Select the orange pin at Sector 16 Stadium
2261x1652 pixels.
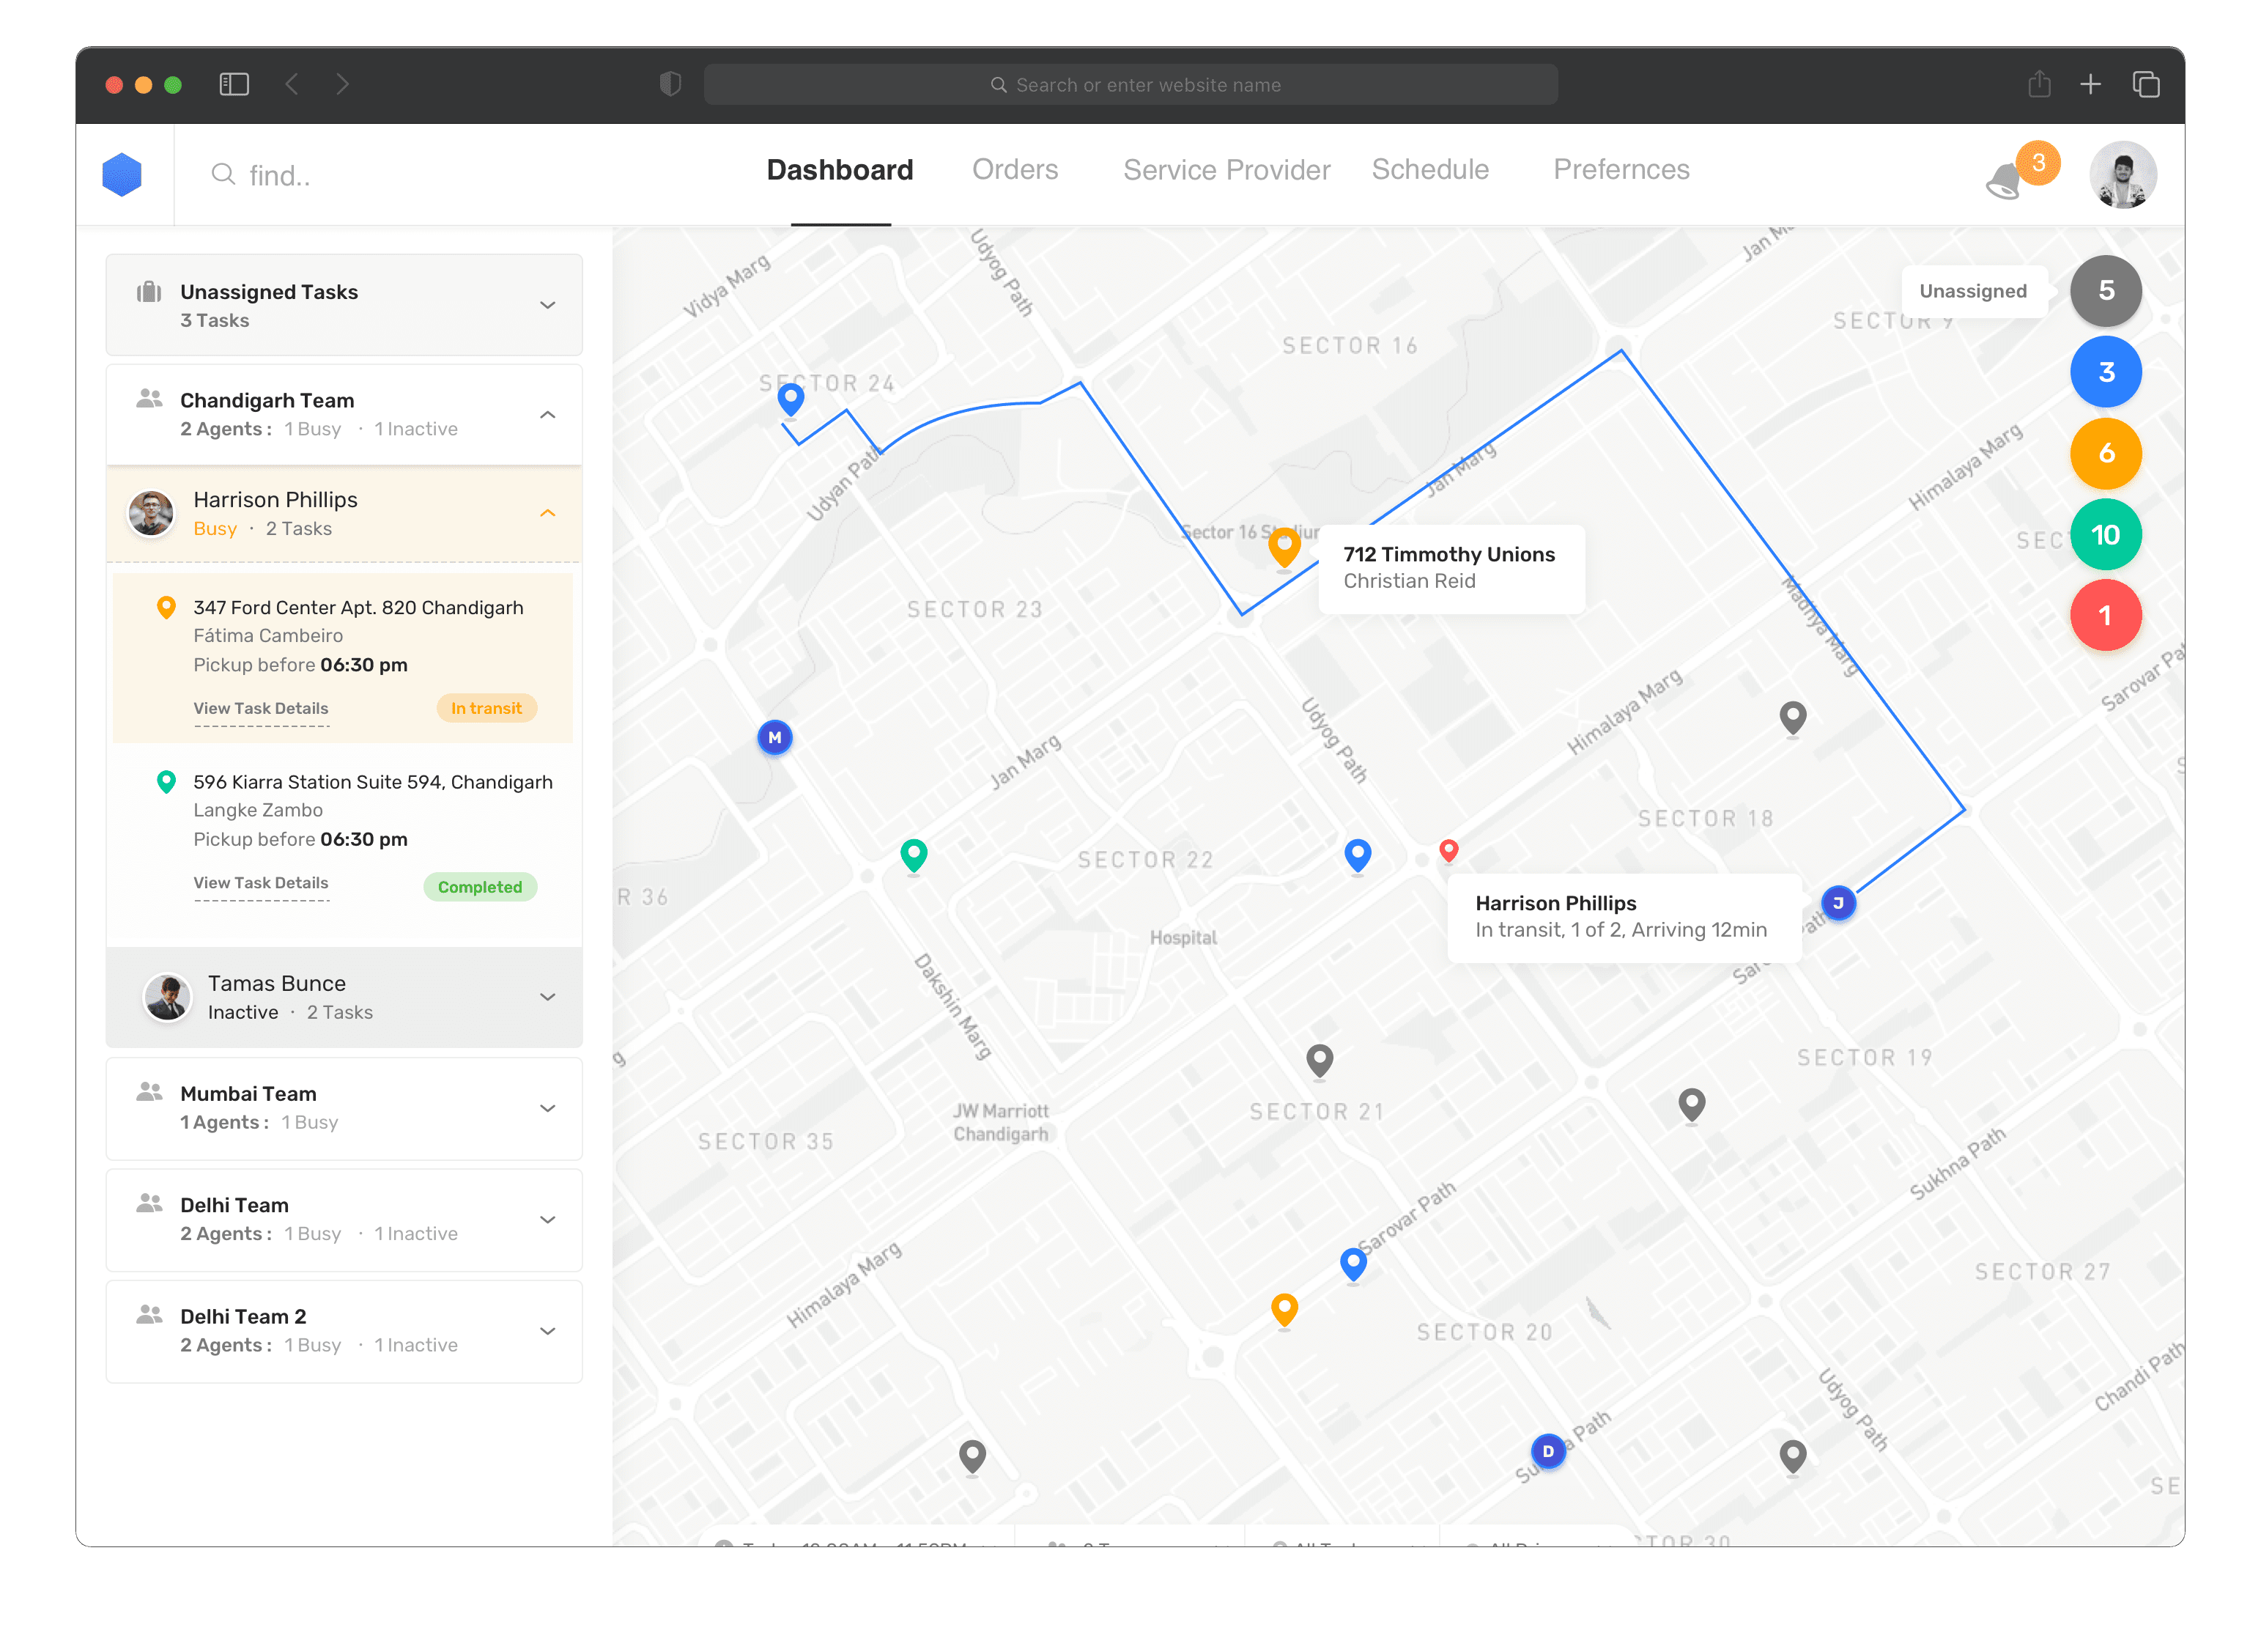coord(1284,548)
